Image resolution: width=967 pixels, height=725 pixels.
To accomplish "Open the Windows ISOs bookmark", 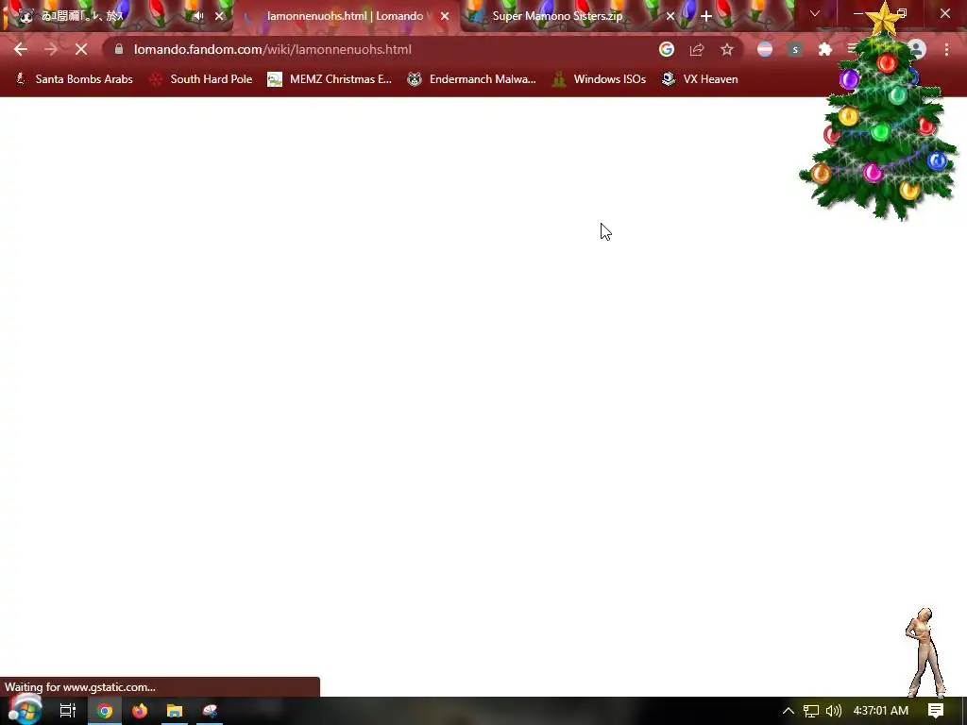I will click(599, 79).
